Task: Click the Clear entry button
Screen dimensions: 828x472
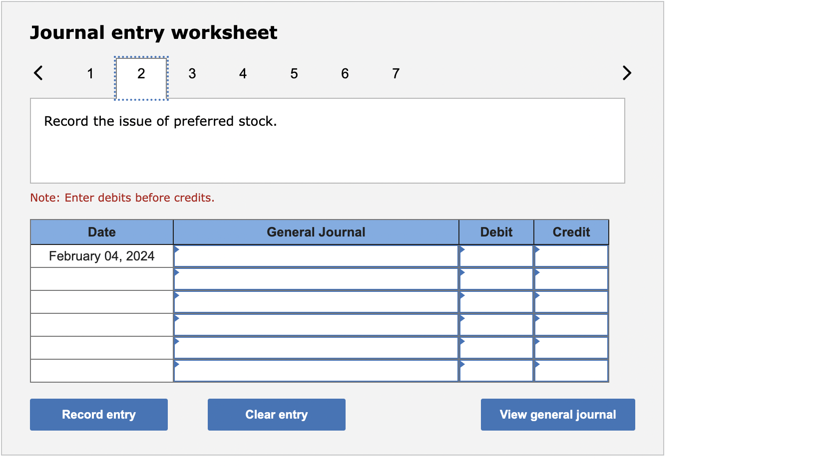Action: click(x=277, y=415)
